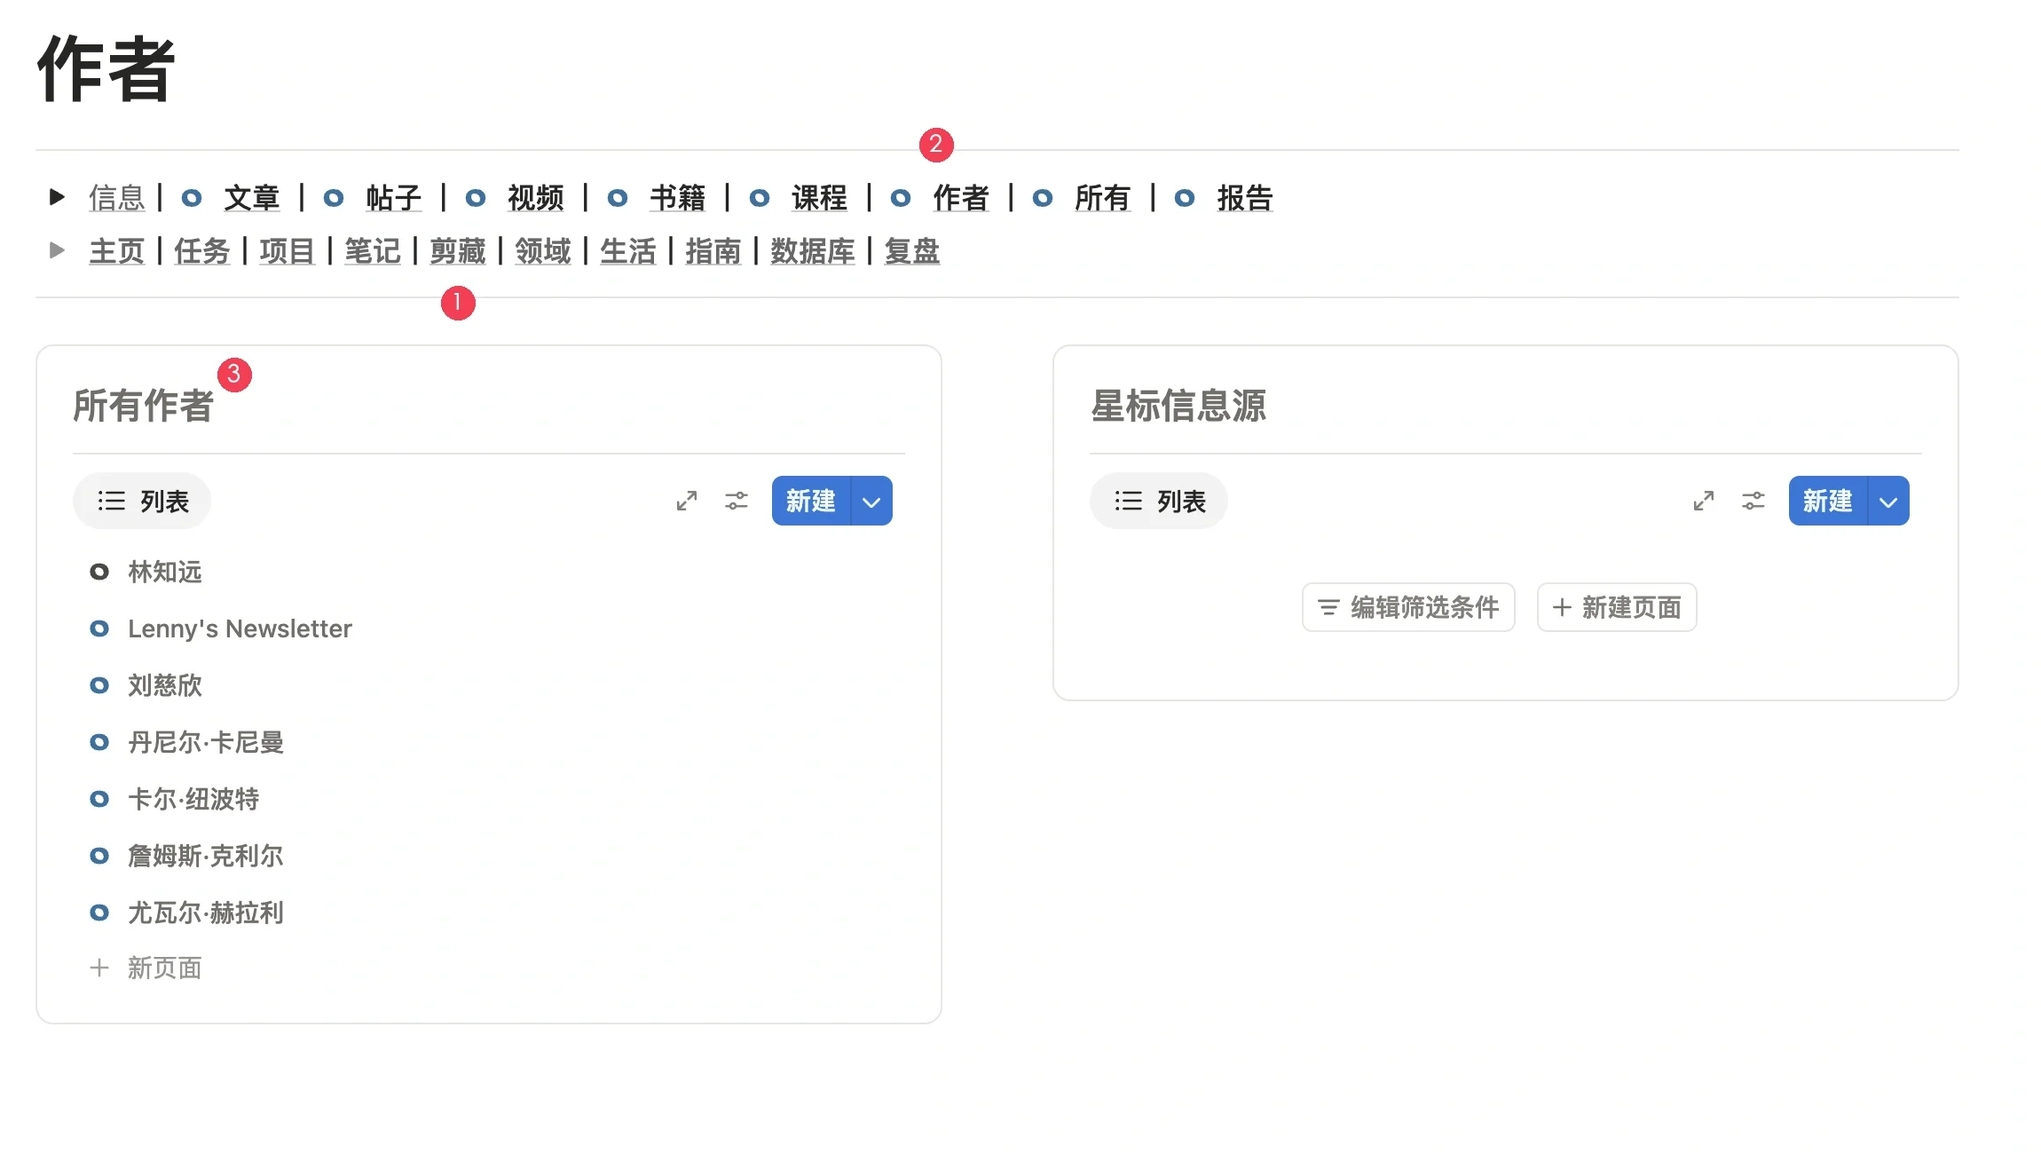The width and height of the screenshot is (2041, 1154).
Task: Click the expand icon in 星标信息源 panel
Action: click(1704, 502)
